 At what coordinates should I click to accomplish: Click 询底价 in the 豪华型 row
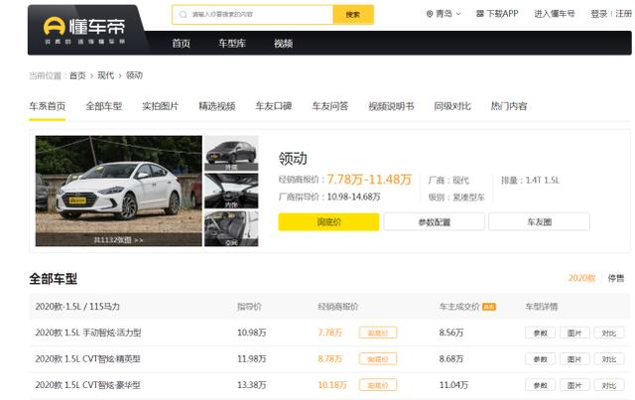tap(378, 385)
